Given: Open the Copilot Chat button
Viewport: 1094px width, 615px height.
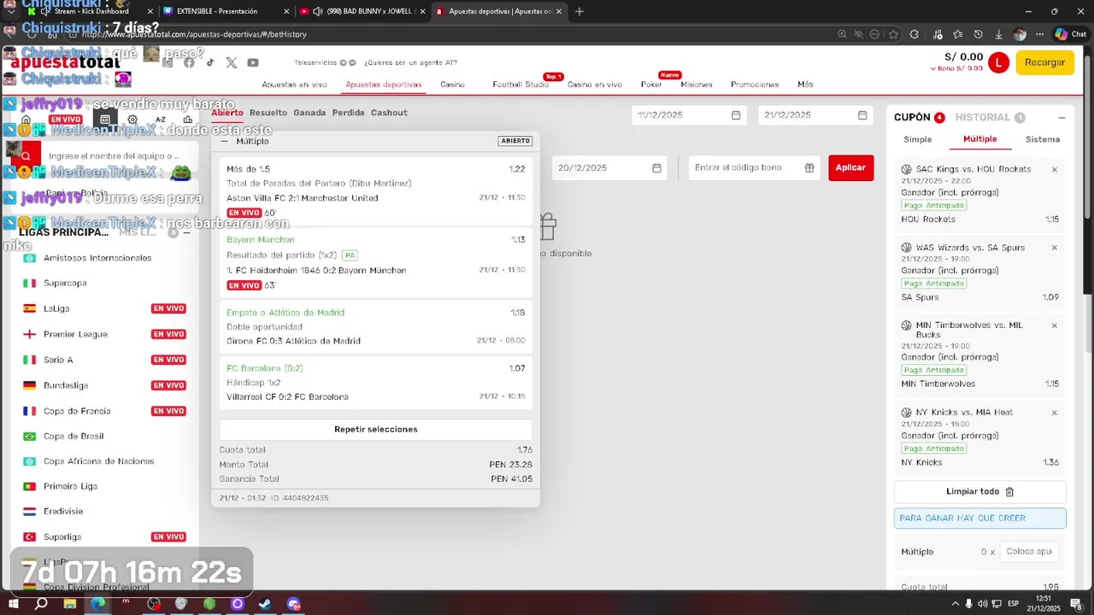Looking at the screenshot, I should pos(1070,34).
